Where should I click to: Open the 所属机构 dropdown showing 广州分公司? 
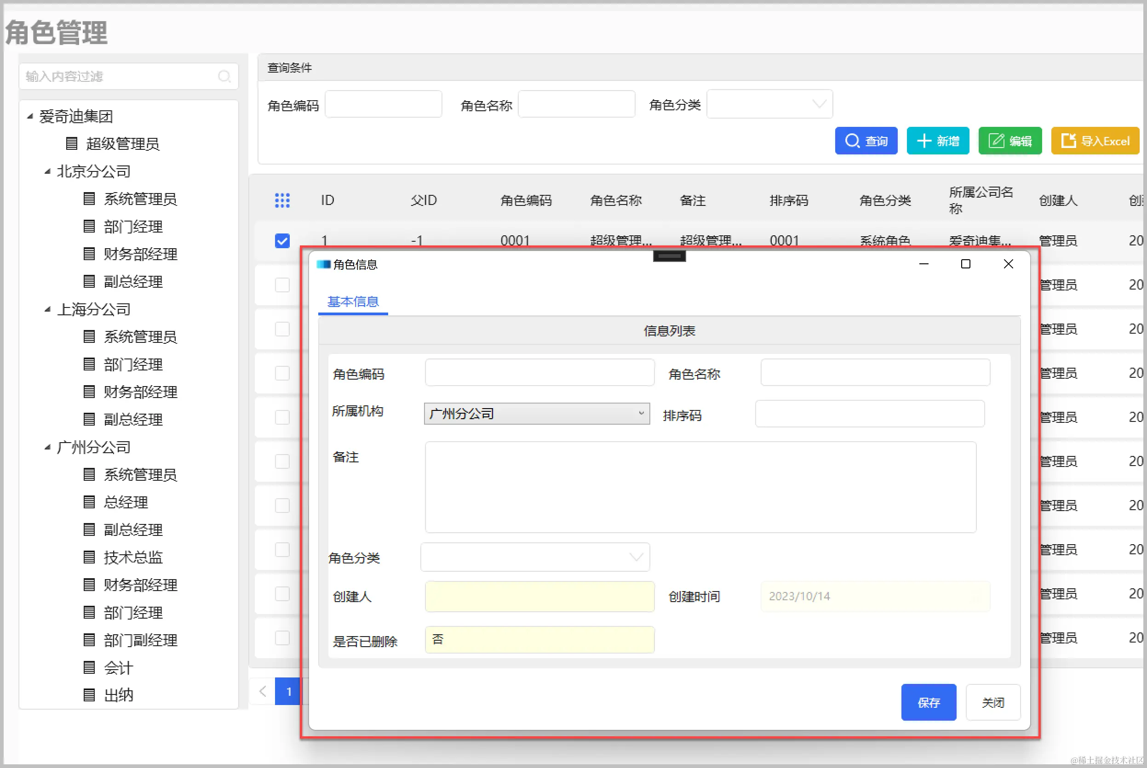tap(537, 414)
